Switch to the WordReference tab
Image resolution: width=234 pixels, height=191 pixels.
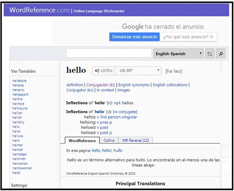[x=82, y=140]
